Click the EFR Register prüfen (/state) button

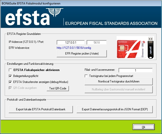[82, 54]
